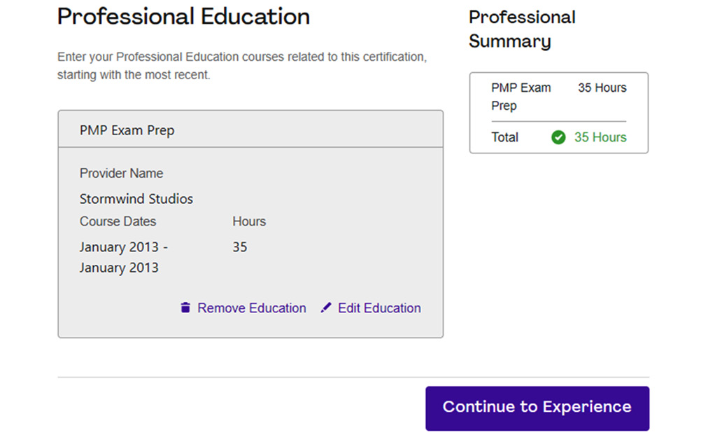Select the PMP Exam Prep card header

250,130
